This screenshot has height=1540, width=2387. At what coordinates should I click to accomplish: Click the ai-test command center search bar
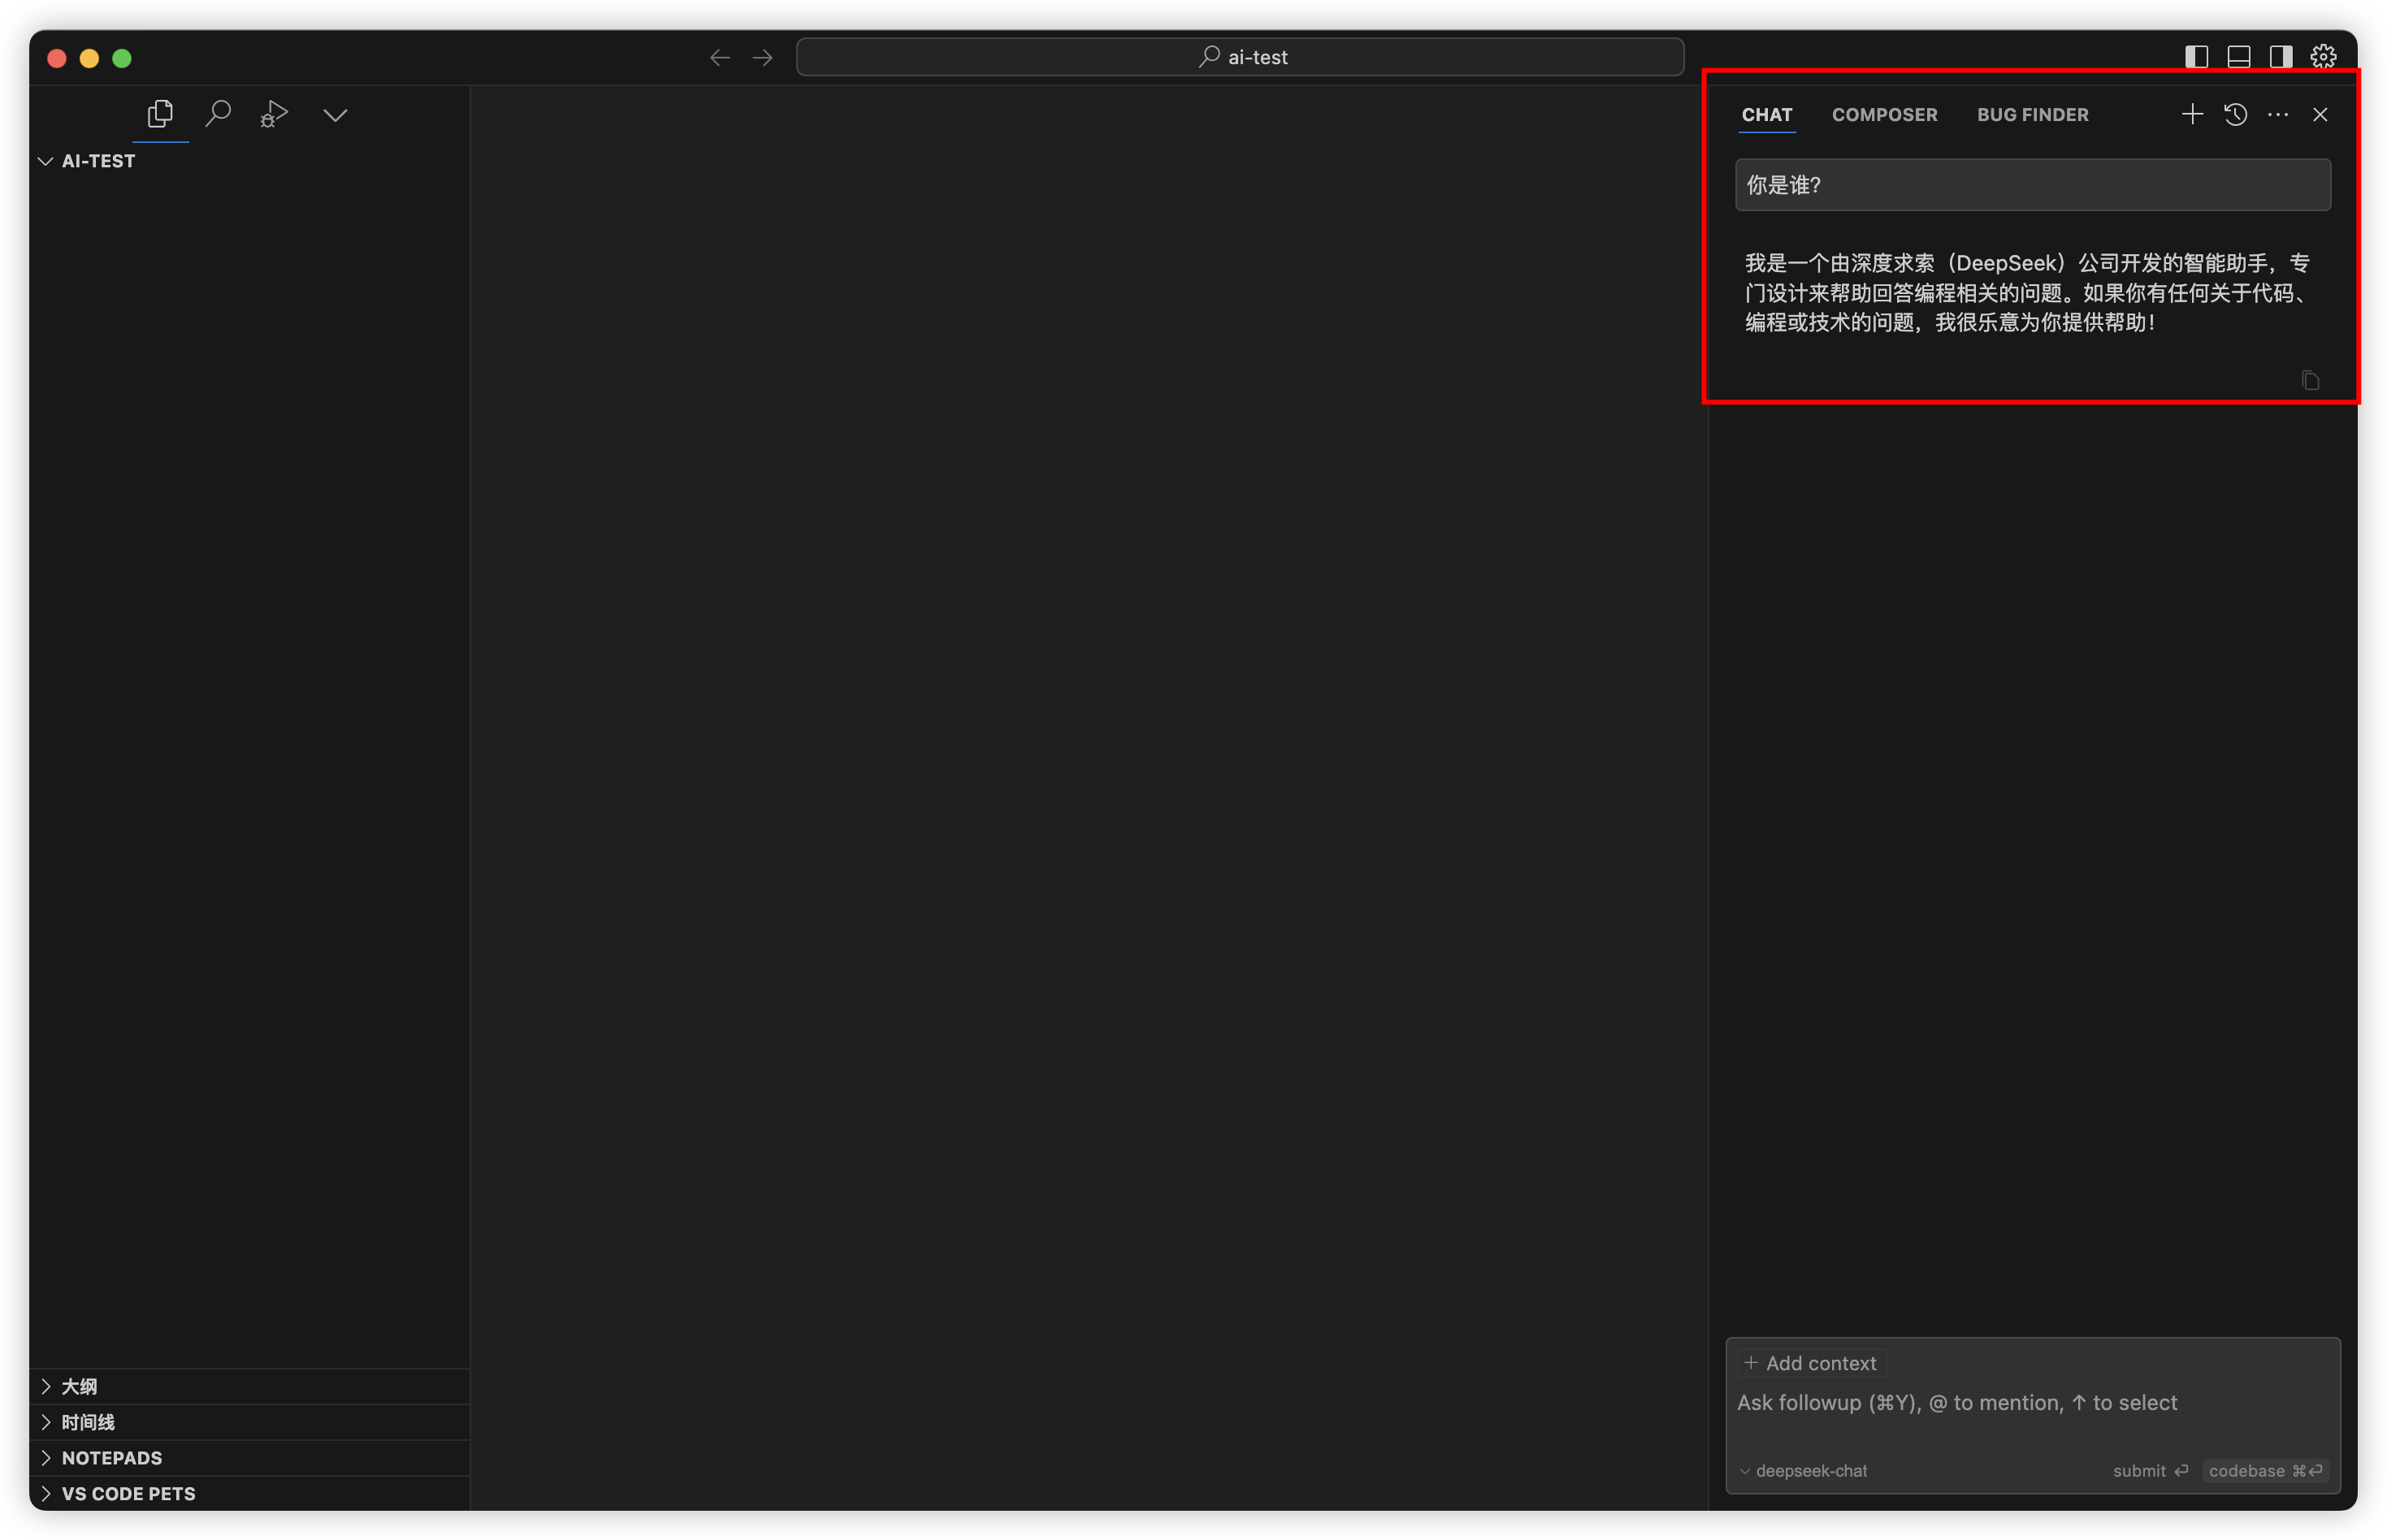(x=1239, y=57)
